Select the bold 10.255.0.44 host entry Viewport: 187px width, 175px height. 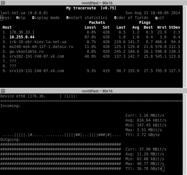pyautogui.click(x=22, y=37)
